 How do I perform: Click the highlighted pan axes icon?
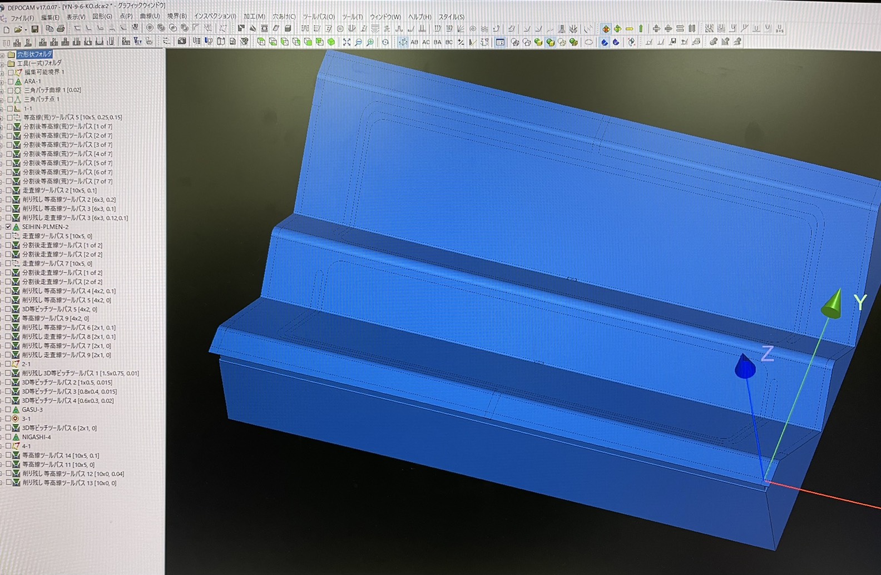pos(403,42)
